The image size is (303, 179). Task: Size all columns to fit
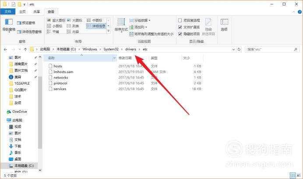point(151,34)
